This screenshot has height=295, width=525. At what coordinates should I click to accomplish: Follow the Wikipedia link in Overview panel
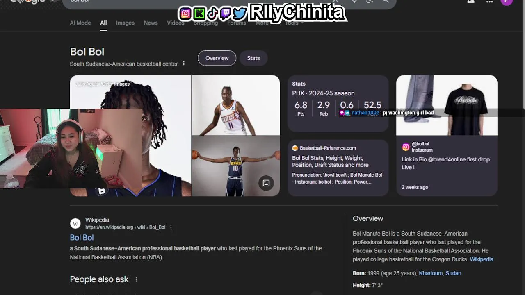coord(482,259)
